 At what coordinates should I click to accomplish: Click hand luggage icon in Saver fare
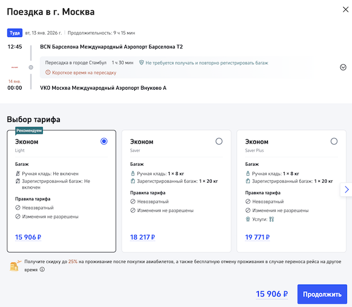point(132,173)
